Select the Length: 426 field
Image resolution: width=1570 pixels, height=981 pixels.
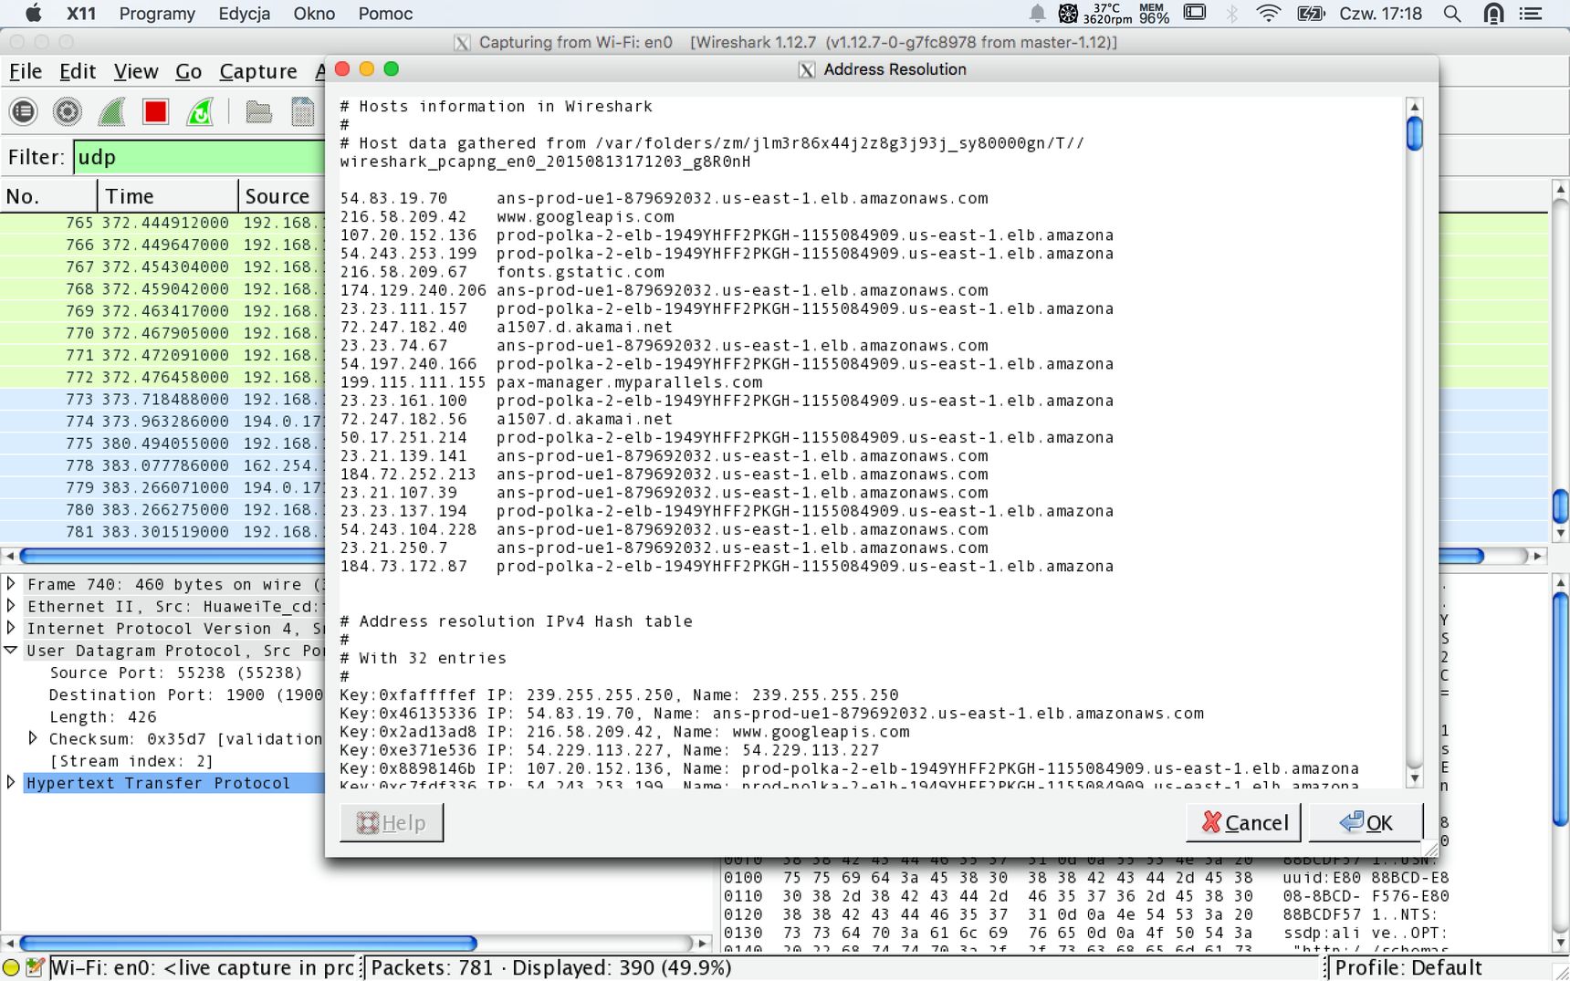pyautogui.click(x=102, y=716)
